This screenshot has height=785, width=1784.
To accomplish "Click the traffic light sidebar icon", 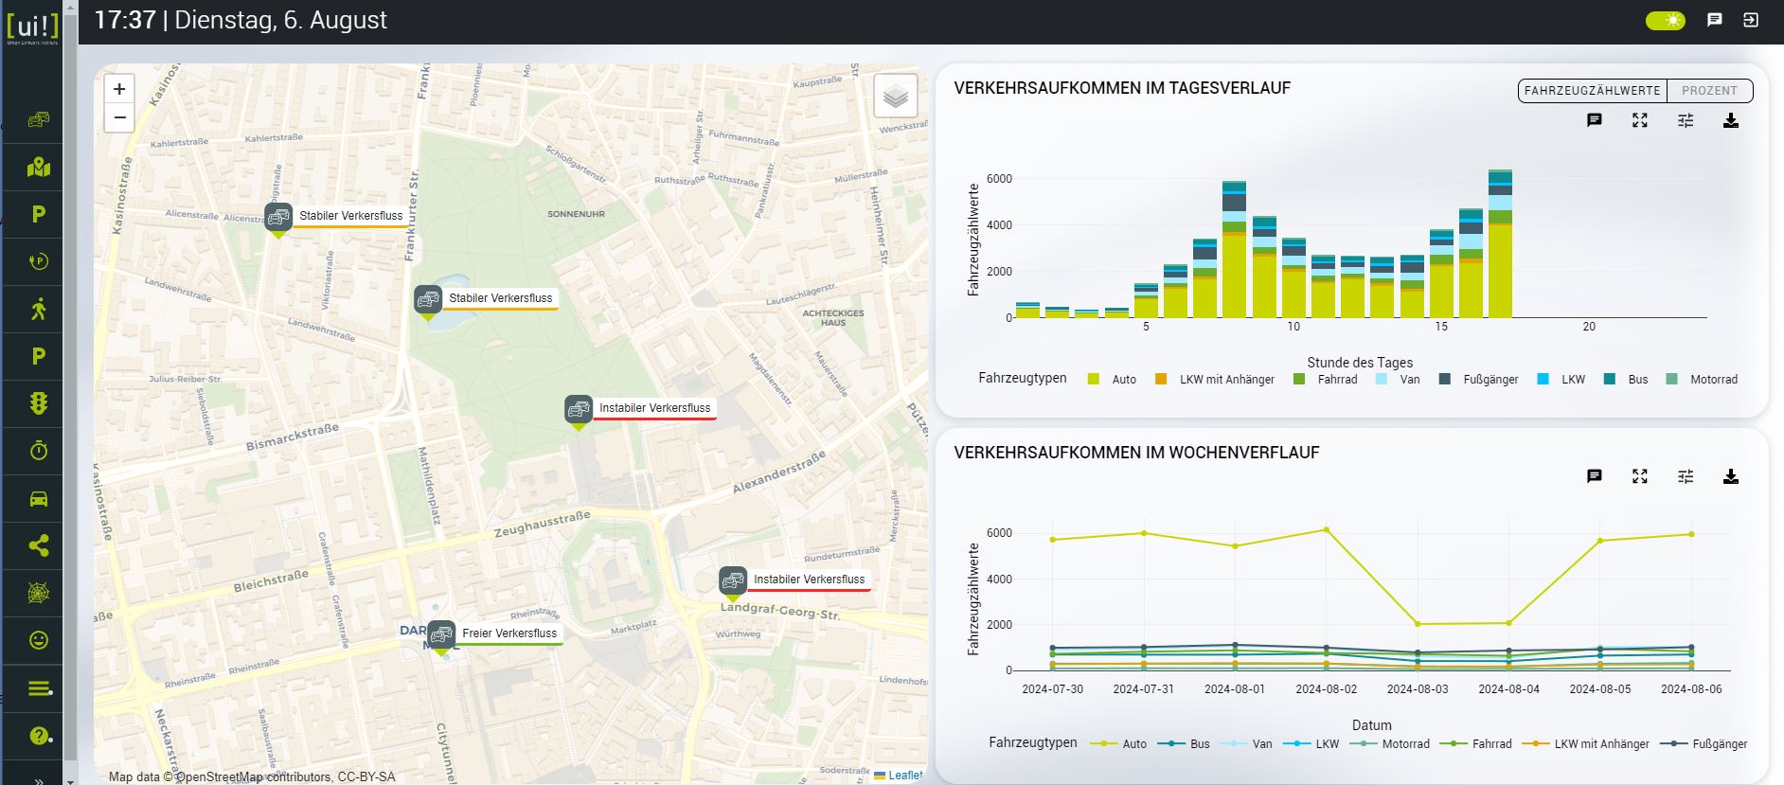I will click(38, 404).
